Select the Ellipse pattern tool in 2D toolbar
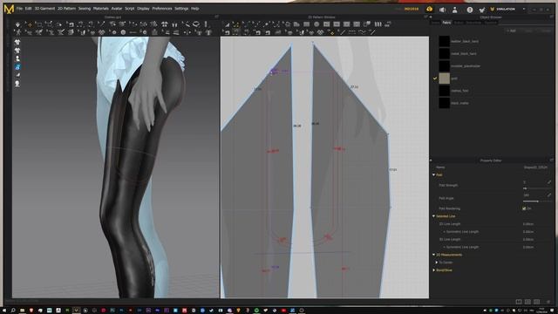 tap(316, 24)
